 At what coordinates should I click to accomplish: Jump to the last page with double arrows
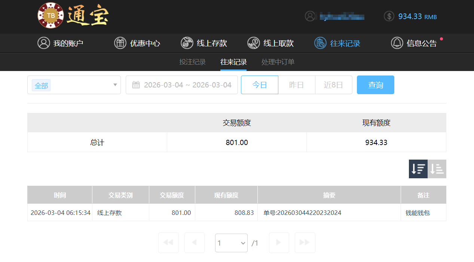(305, 243)
